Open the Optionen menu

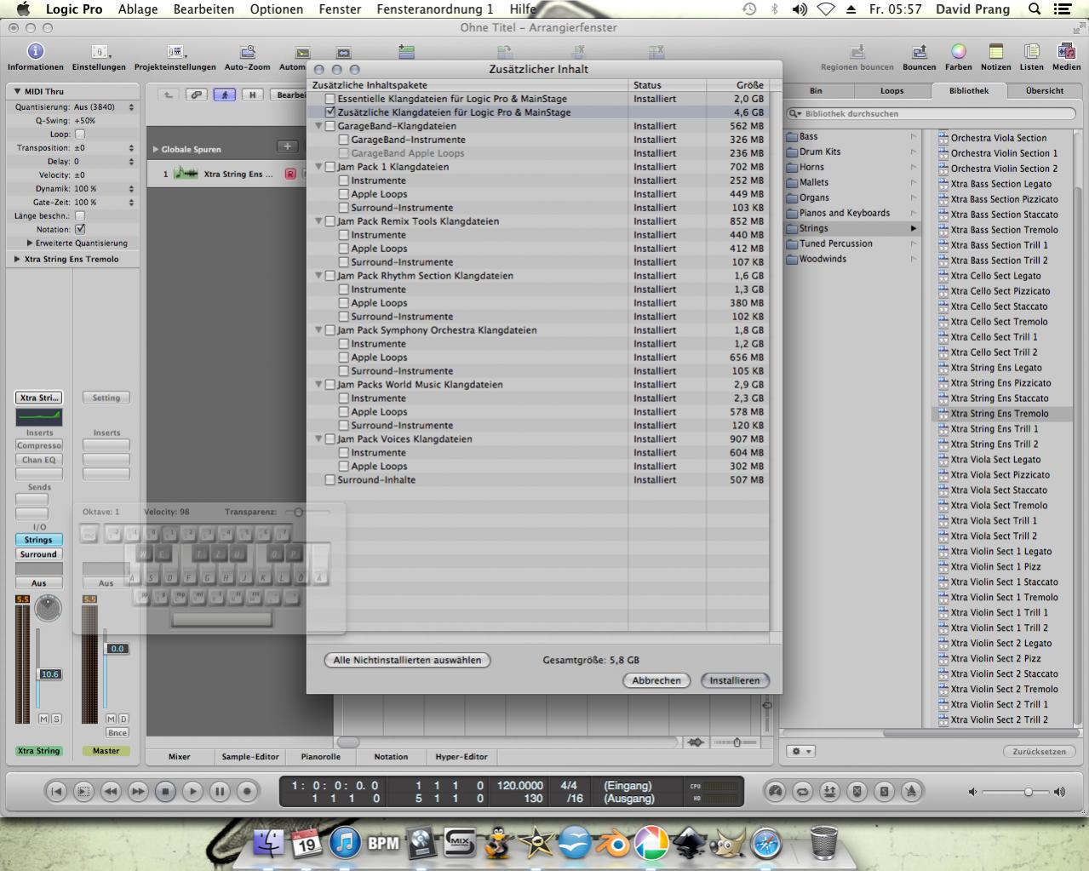(277, 9)
